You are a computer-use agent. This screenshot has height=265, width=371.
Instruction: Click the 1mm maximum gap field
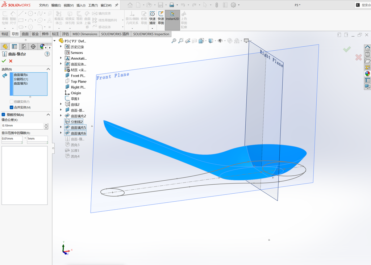pos(37,139)
